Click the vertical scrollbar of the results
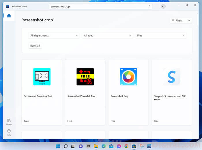Image resolution: width=202 pixels, height=150 pixels. pyautogui.click(x=198, y=20)
